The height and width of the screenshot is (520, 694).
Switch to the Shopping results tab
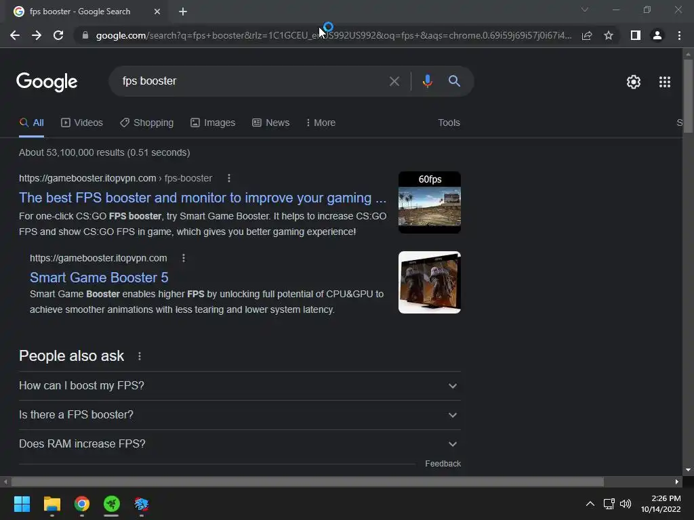pyautogui.click(x=146, y=123)
